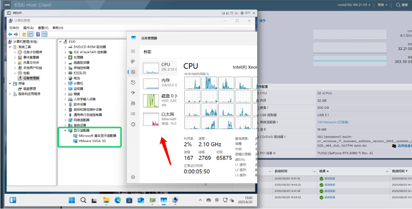The height and width of the screenshot is (209, 412).
Task: Show hidden tray icons chevron
Action: pyautogui.click(x=200, y=200)
